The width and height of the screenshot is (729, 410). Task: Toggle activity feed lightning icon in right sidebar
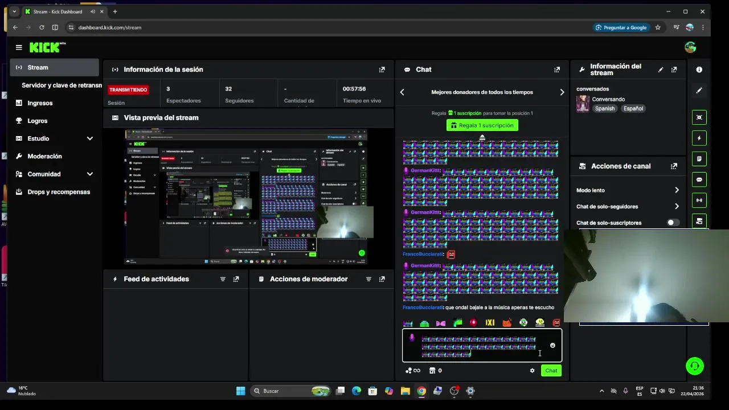pos(699,138)
